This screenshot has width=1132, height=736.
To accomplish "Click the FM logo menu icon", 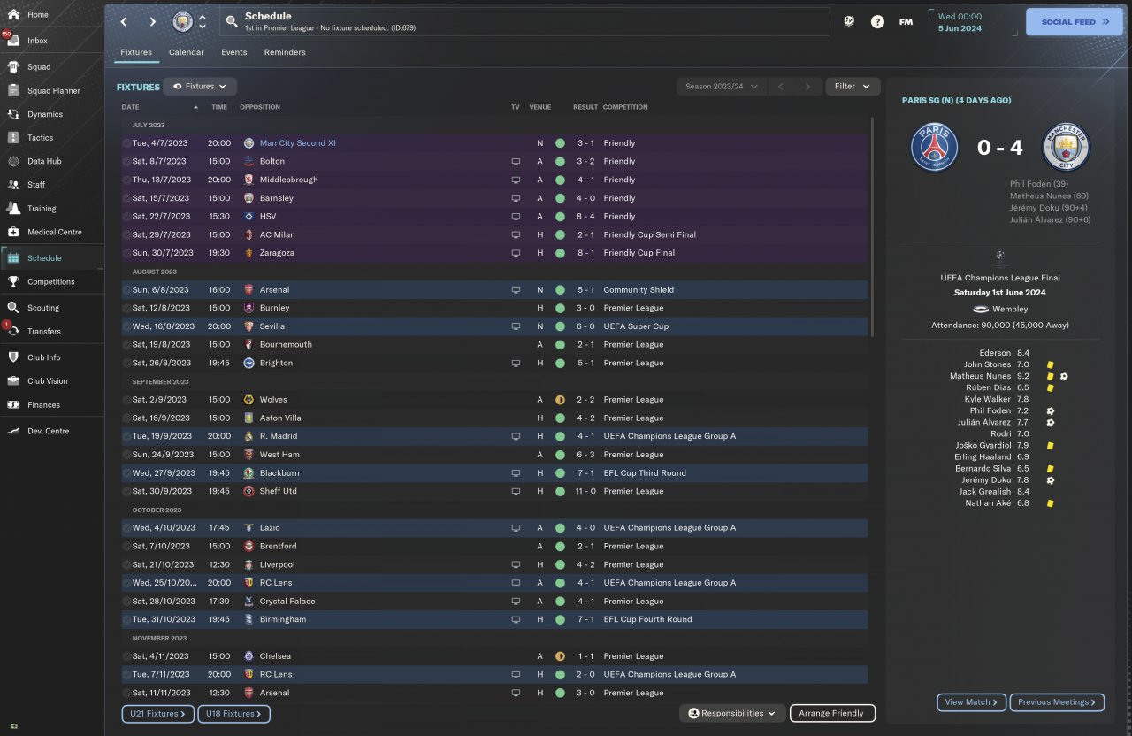I will point(906,22).
